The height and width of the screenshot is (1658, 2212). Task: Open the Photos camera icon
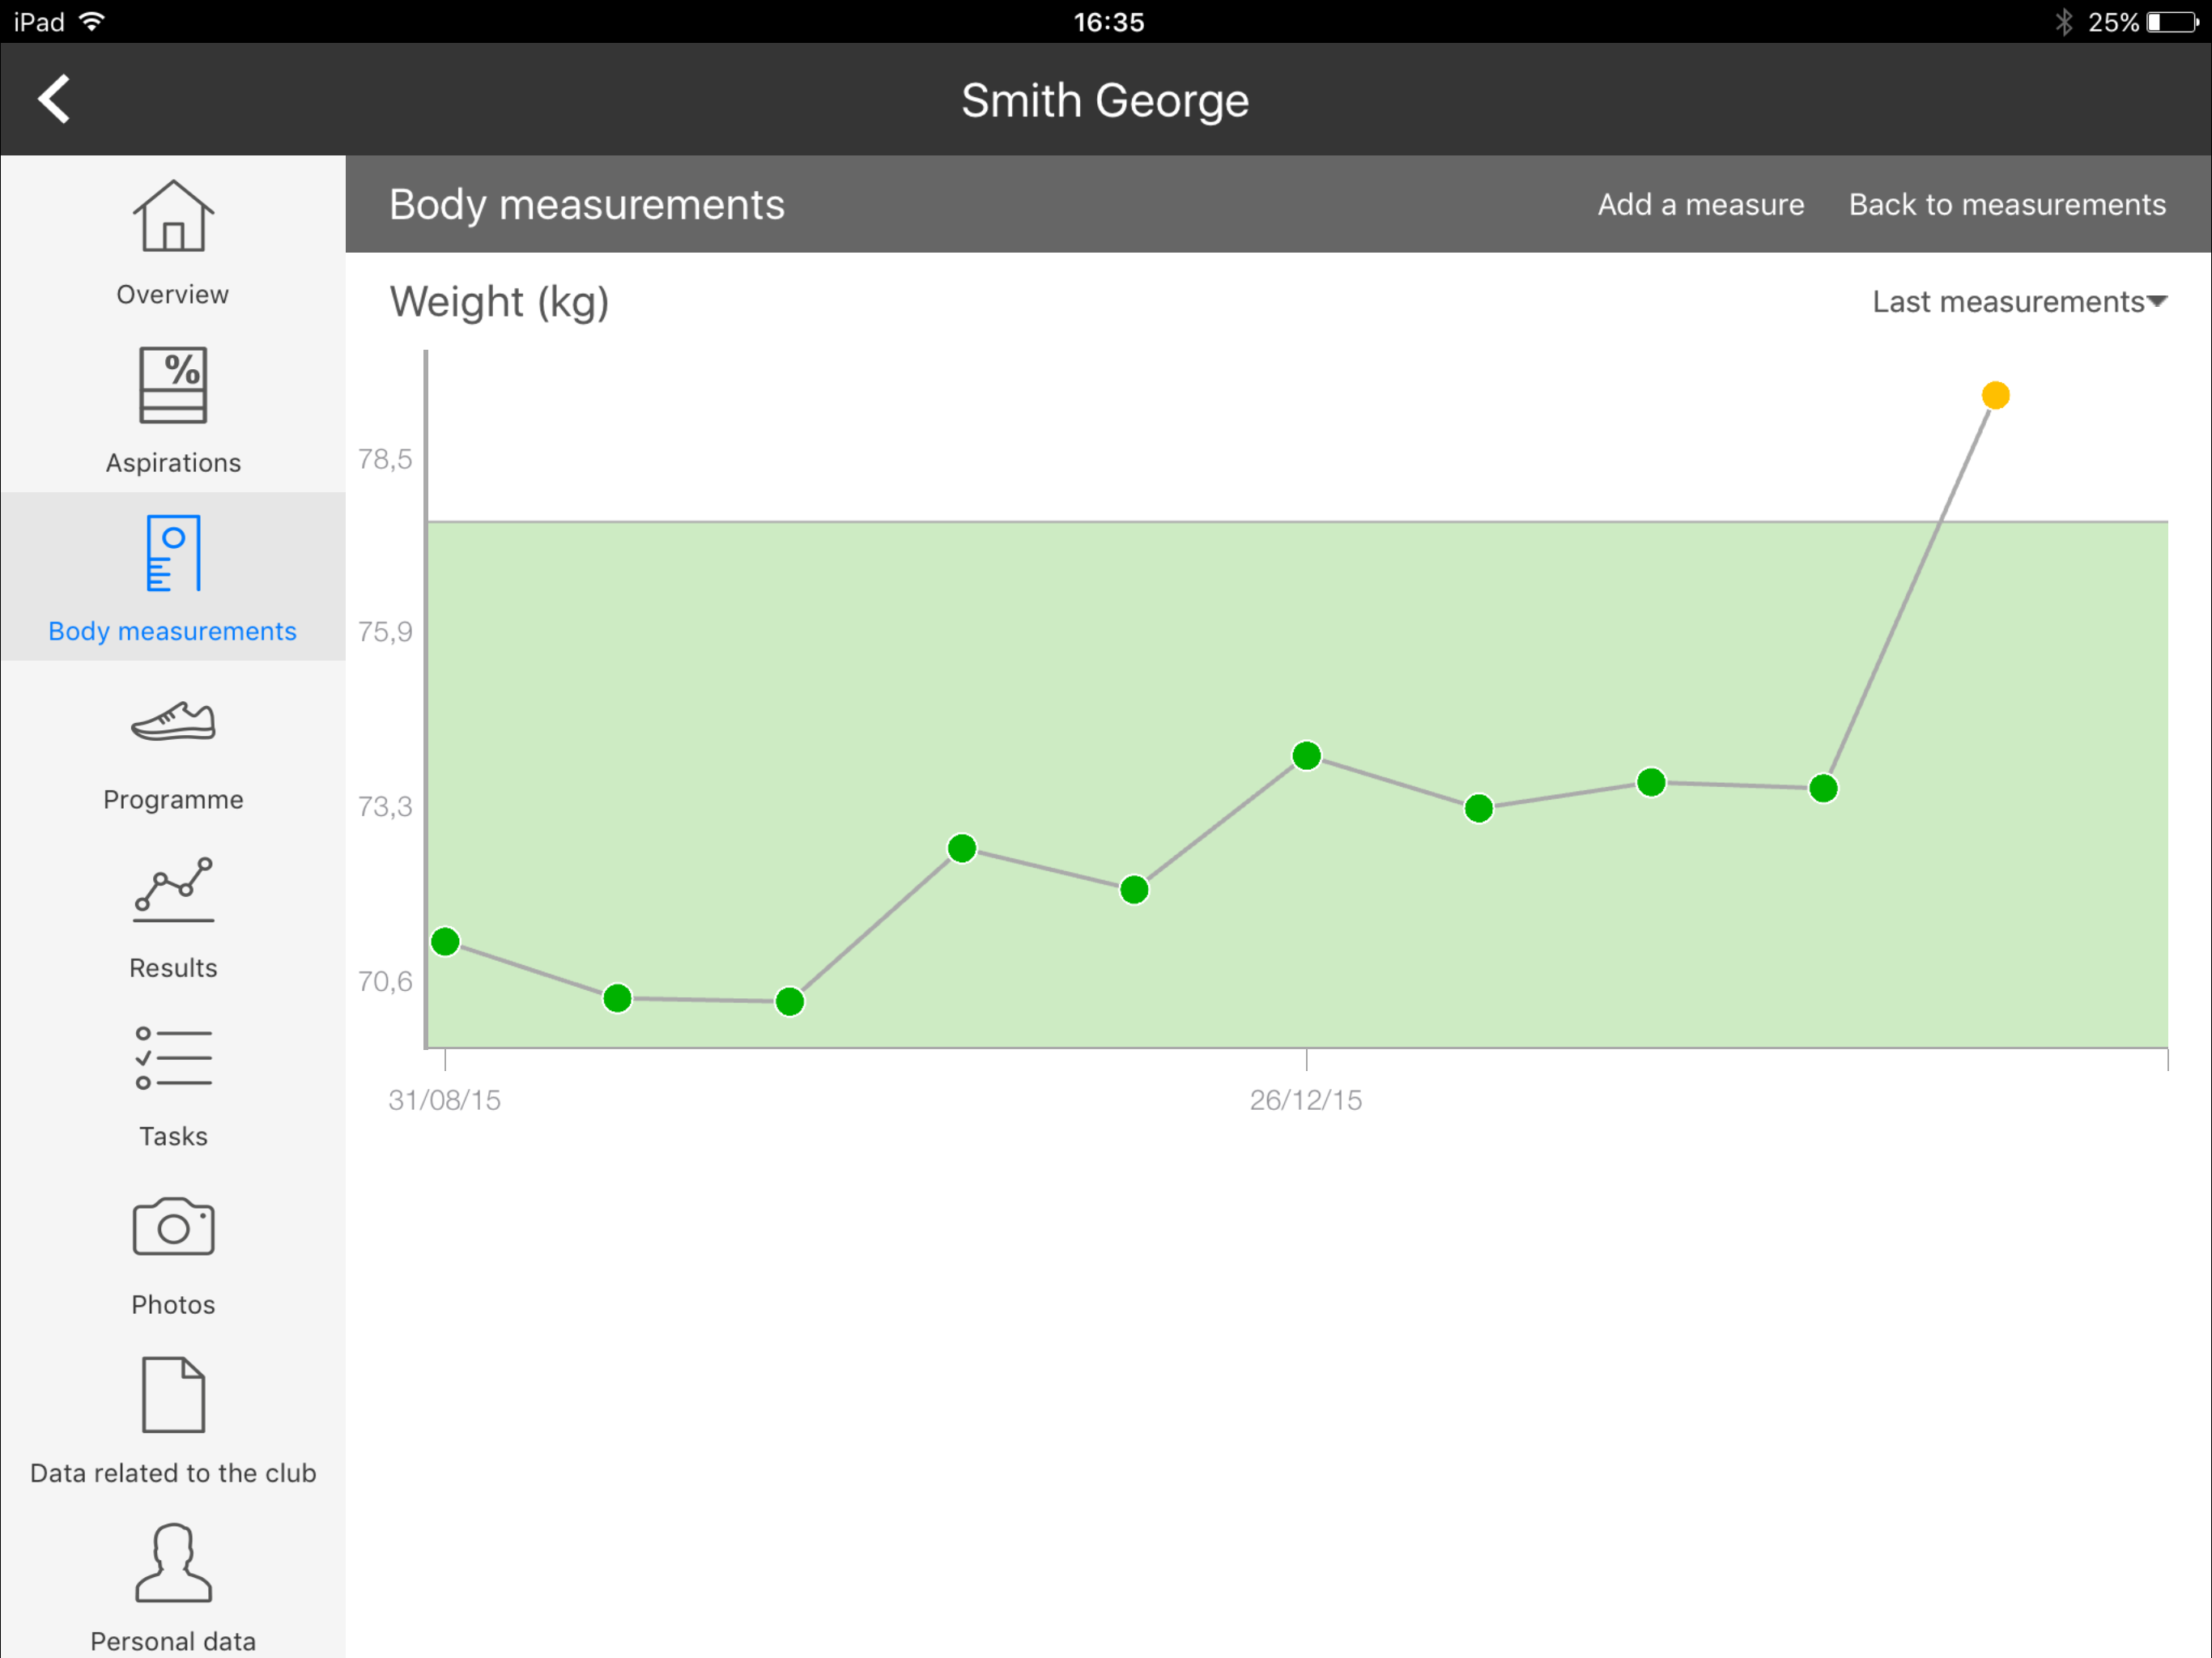(173, 1226)
